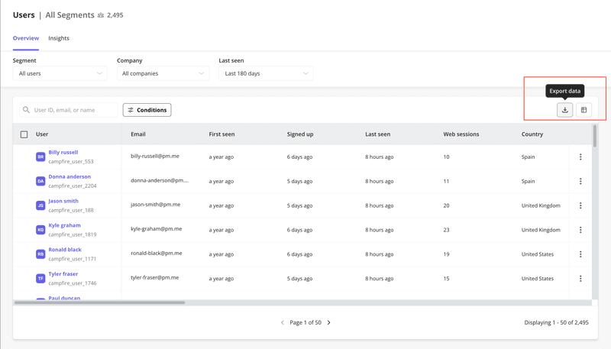The width and height of the screenshot is (611, 349).
Task: Open Jason smith user profile link
Action: click(x=63, y=201)
